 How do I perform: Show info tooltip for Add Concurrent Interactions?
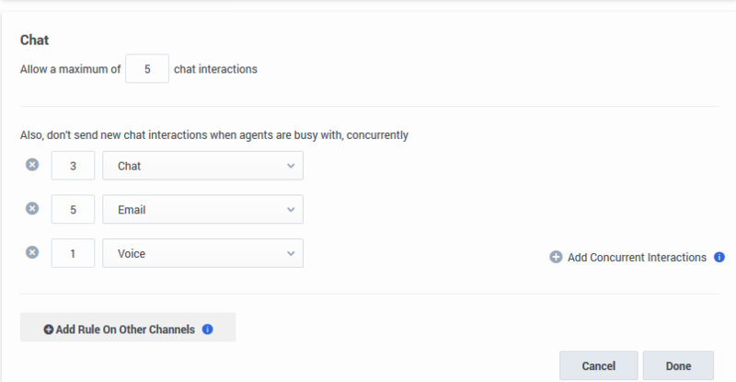coord(719,257)
